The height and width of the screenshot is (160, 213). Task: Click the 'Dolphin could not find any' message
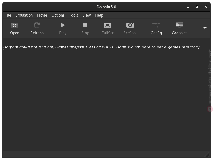(106, 47)
